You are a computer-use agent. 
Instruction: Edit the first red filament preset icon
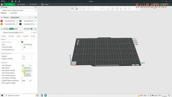tap(17, 21)
